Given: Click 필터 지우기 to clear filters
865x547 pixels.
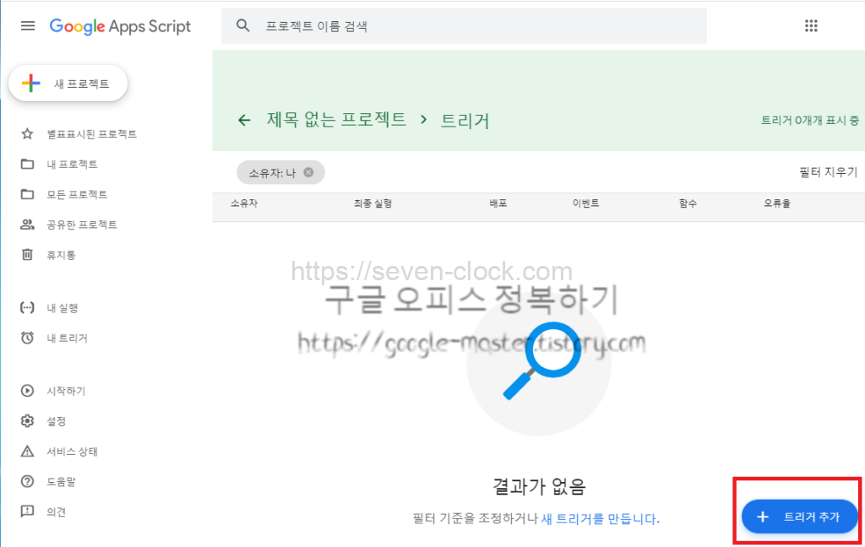Looking at the screenshot, I should (x=828, y=172).
